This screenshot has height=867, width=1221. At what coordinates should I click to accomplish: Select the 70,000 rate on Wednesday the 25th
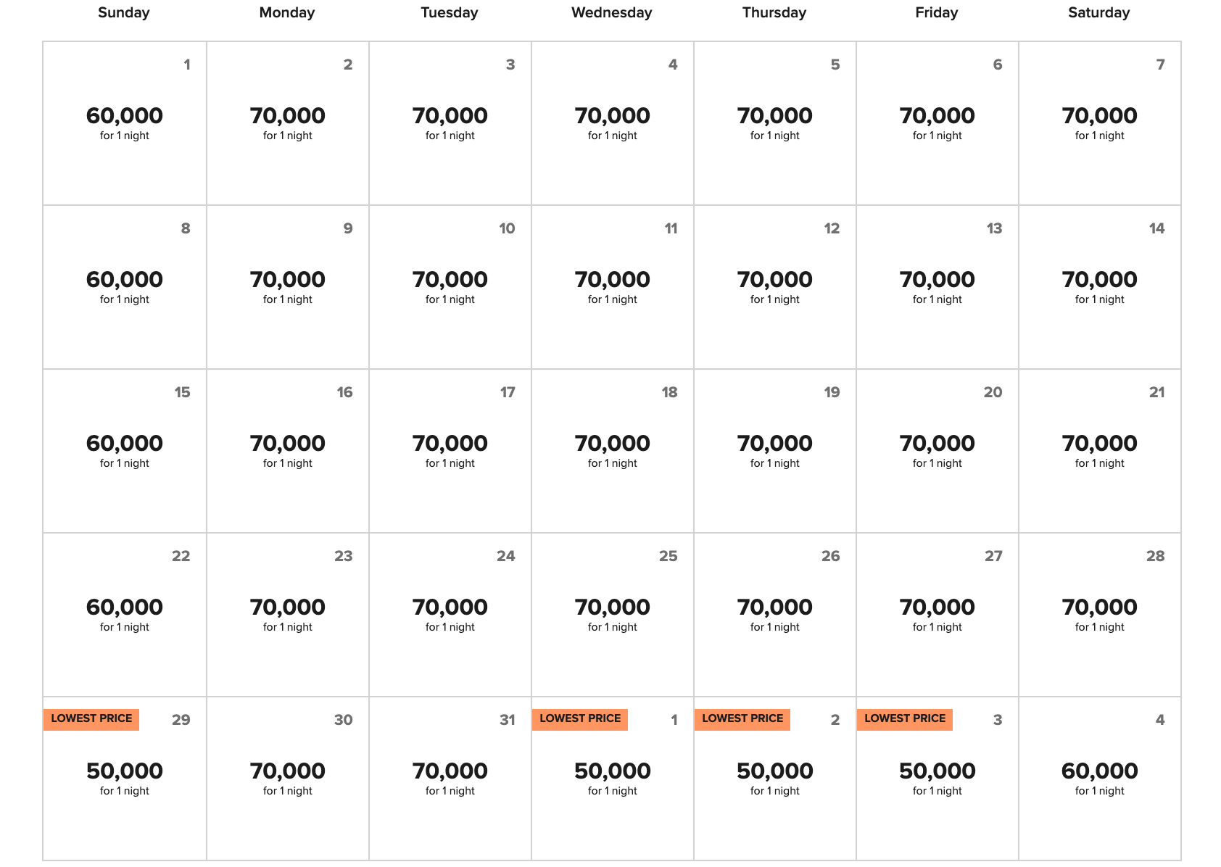pyautogui.click(x=612, y=607)
